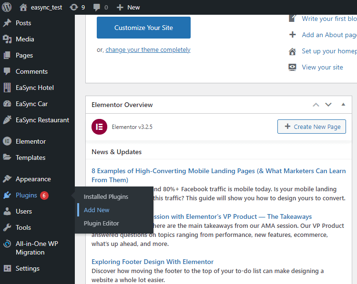
Task: Open Exploring Footer Design With Elementor link
Action: (153, 262)
